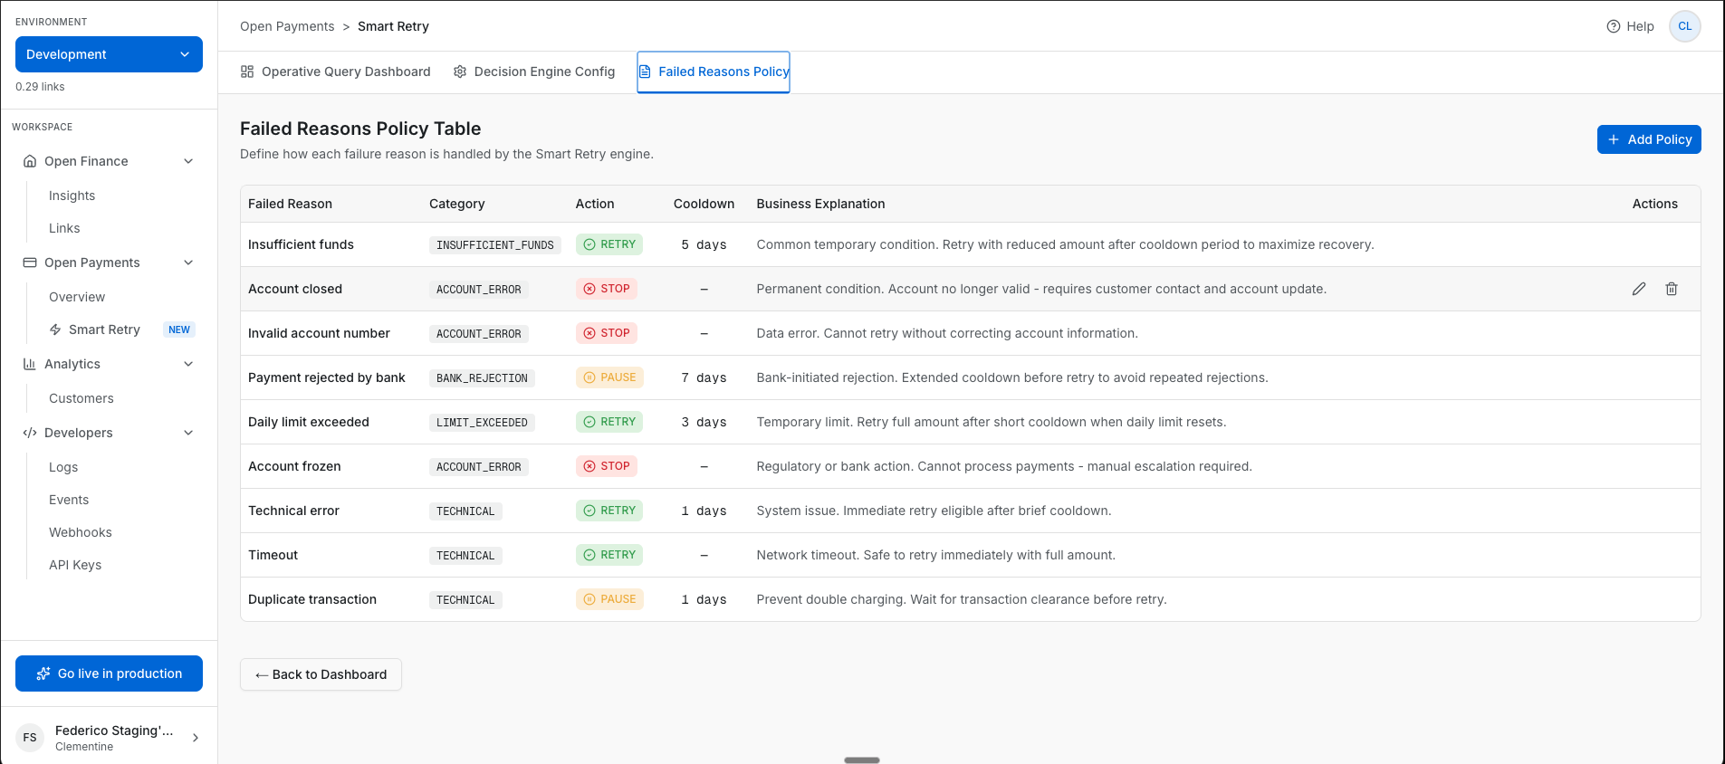Click the Daily limit exceeded row label
This screenshot has width=1725, height=764.
pos(309,422)
